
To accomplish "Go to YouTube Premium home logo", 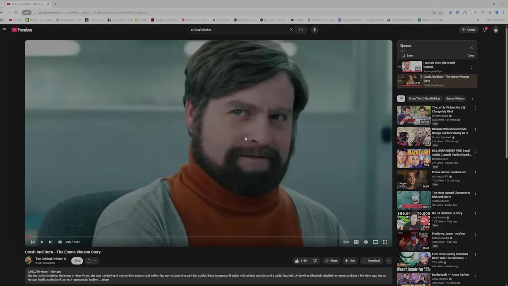I will click(21, 30).
